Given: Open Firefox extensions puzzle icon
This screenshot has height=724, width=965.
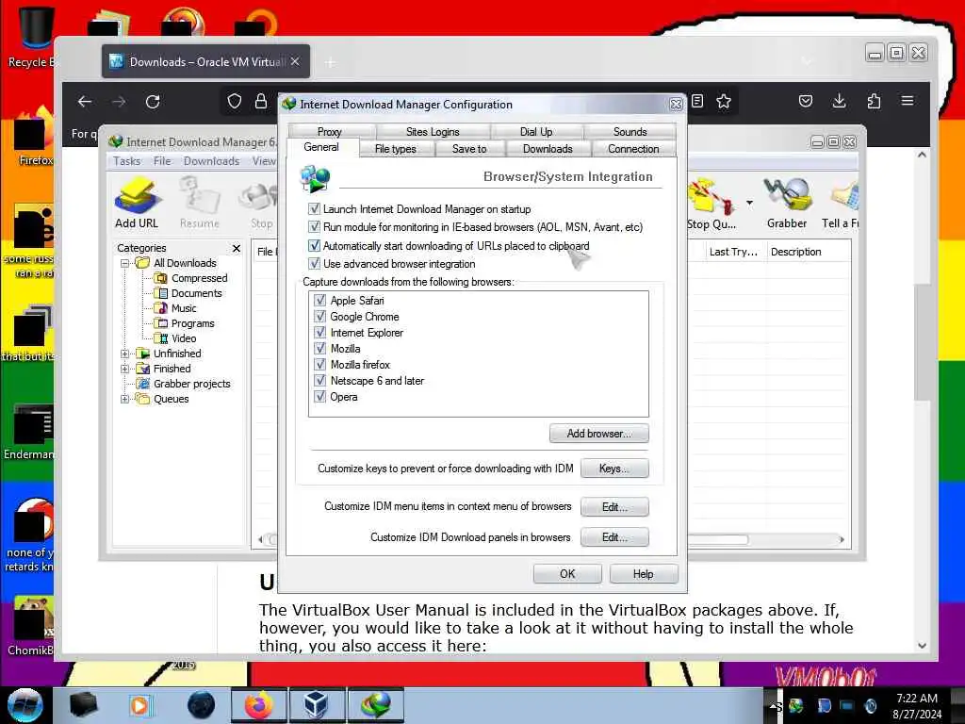Looking at the screenshot, I should 874,101.
